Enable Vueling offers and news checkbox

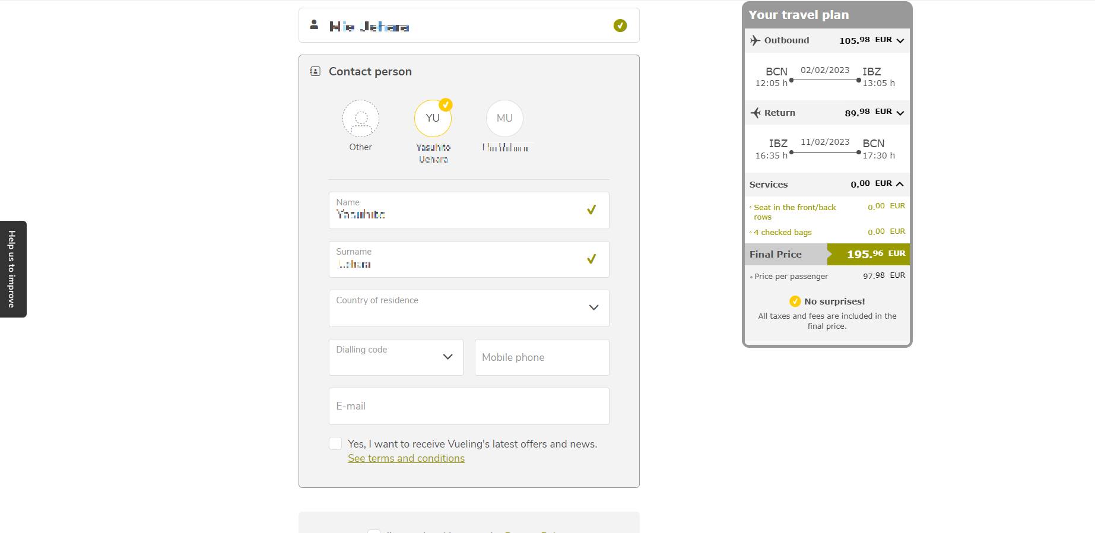pyautogui.click(x=335, y=444)
